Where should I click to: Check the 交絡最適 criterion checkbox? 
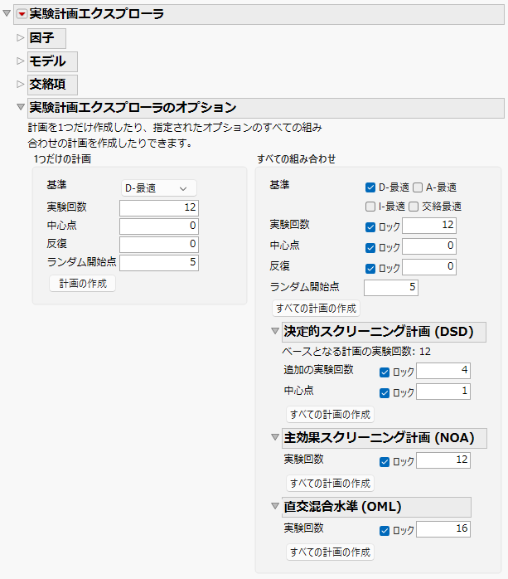414,207
